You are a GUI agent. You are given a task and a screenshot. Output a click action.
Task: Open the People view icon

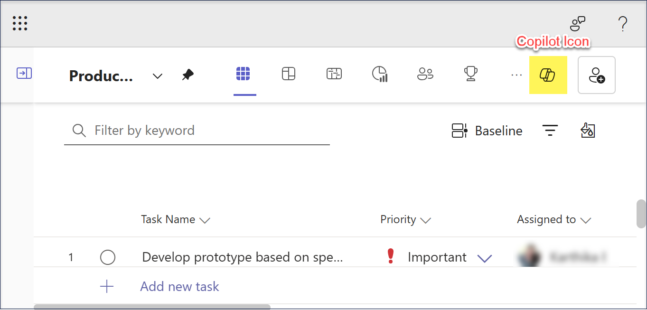click(425, 74)
